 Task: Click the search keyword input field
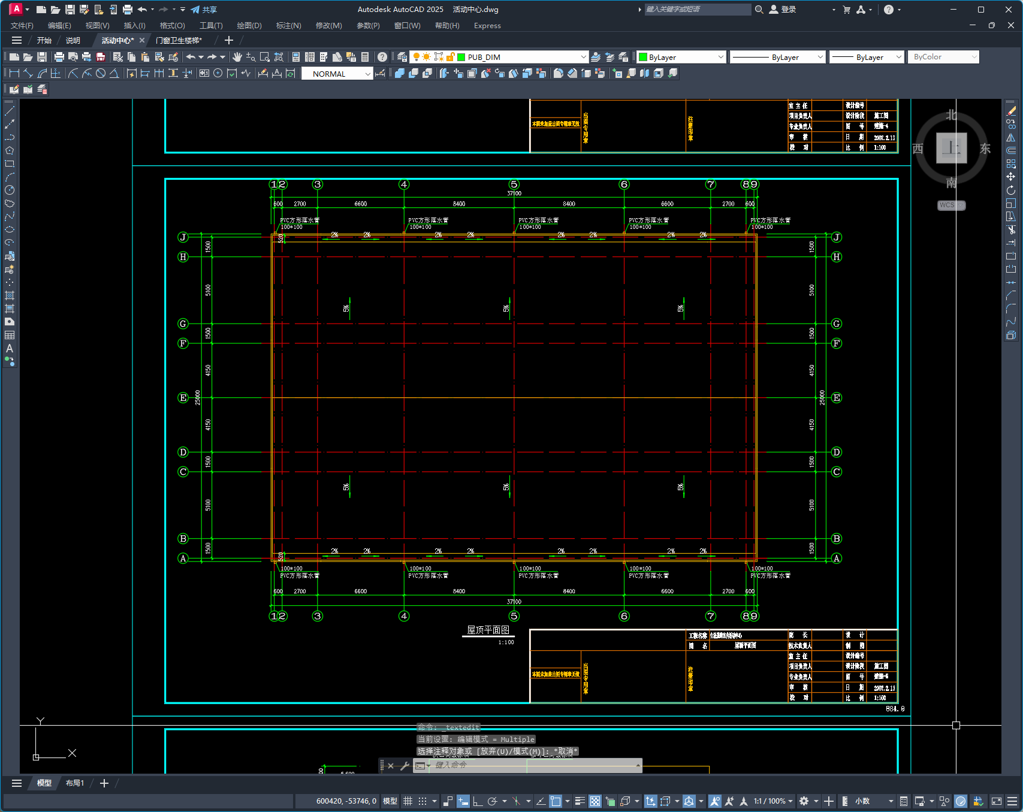(698, 10)
